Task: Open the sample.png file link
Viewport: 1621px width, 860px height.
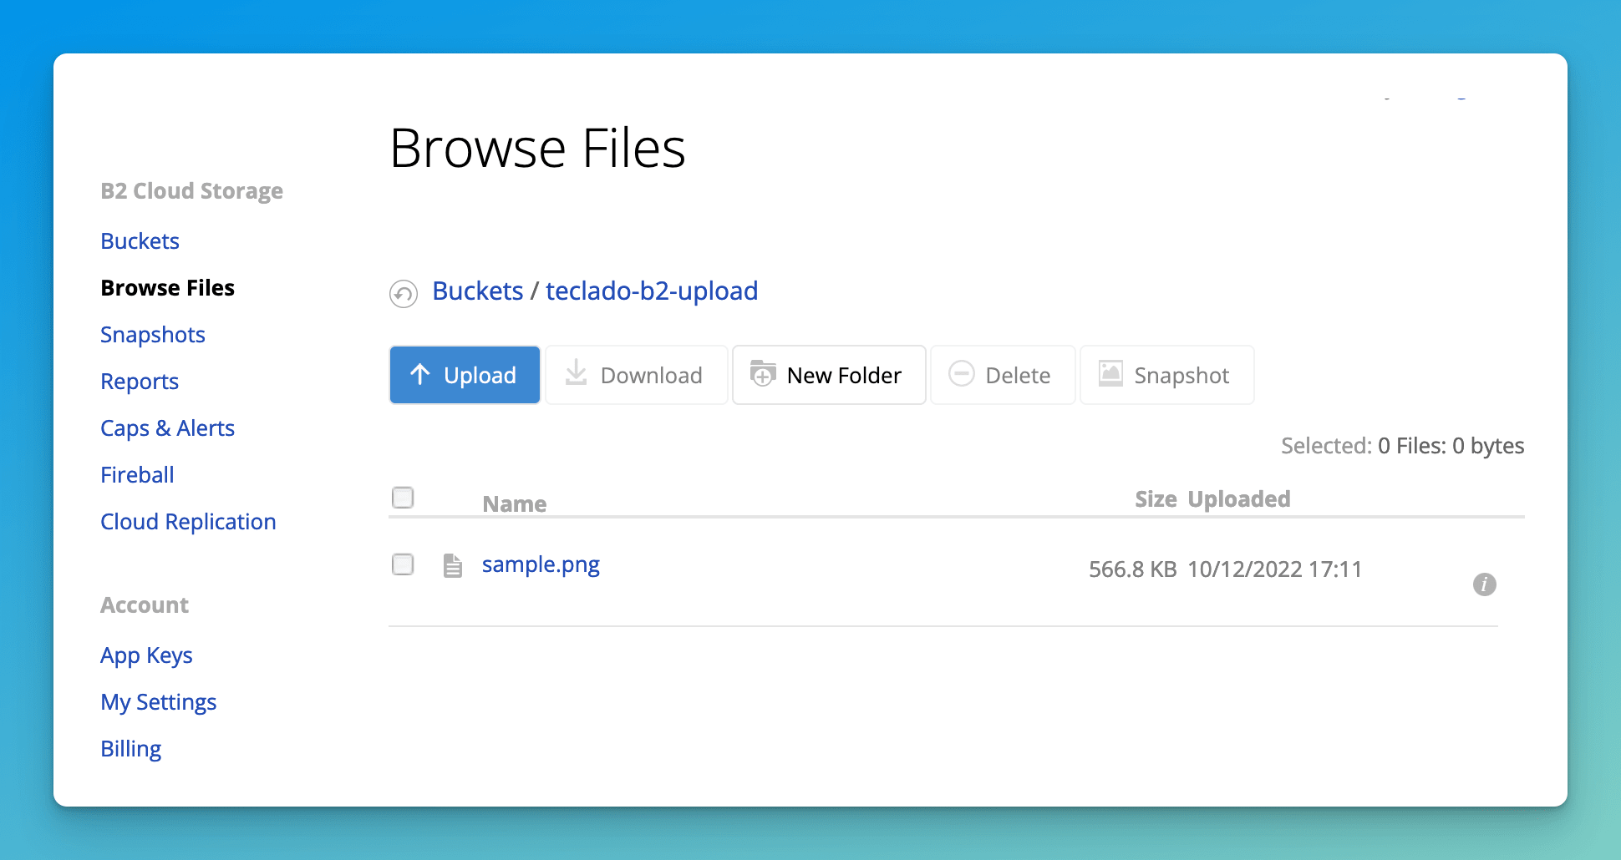Action: coord(541,565)
